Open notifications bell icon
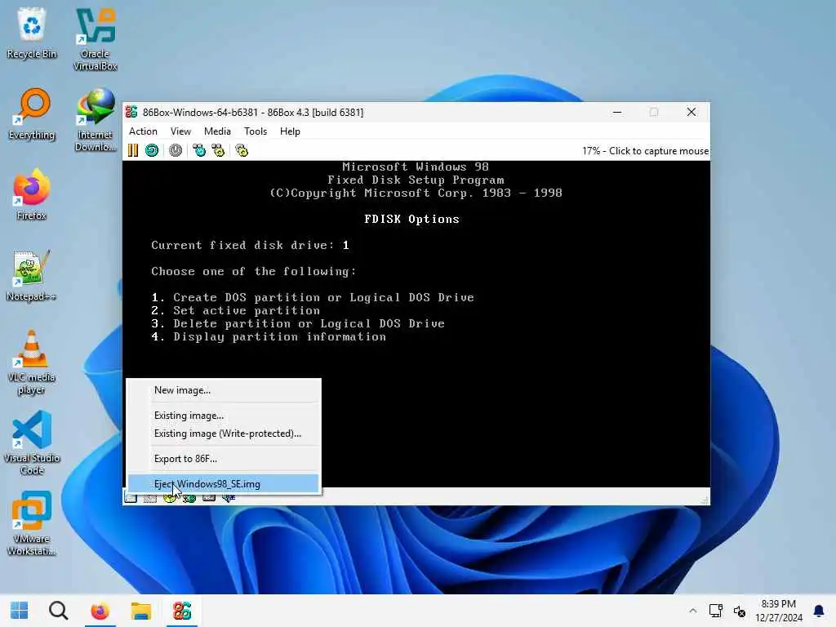836x627 pixels. pos(818,611)
